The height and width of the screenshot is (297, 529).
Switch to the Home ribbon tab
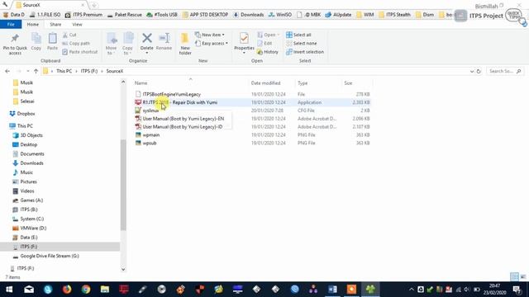pos(33,25)
